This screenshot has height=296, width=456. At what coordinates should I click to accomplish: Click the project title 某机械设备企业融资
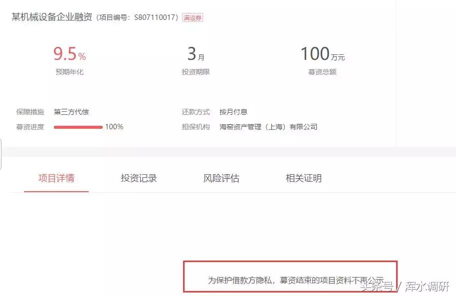click(x=52, y=17)
